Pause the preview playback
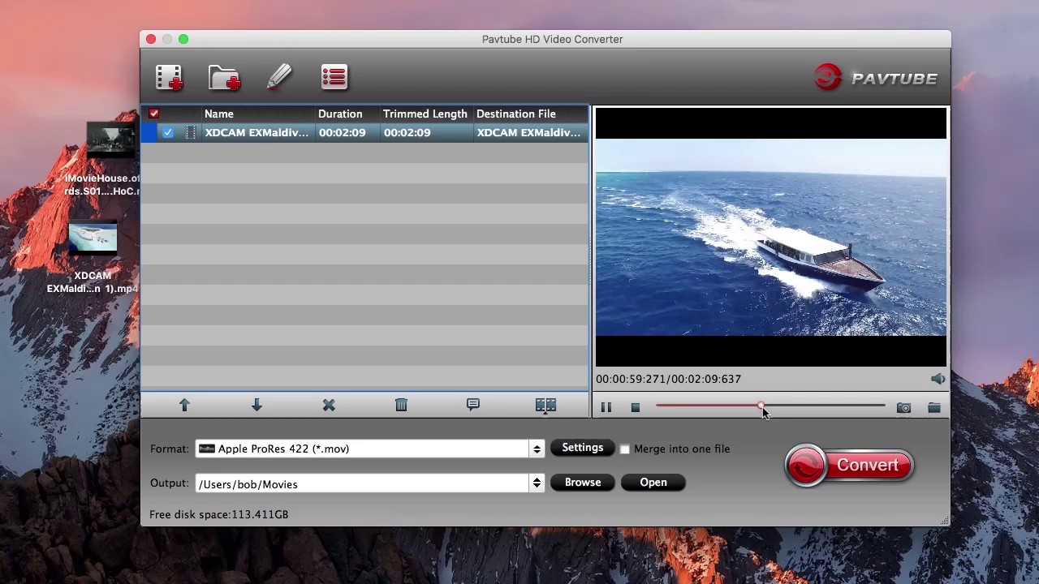The height and width of the screenshot is (584, 1039). (x=606, y=407)
